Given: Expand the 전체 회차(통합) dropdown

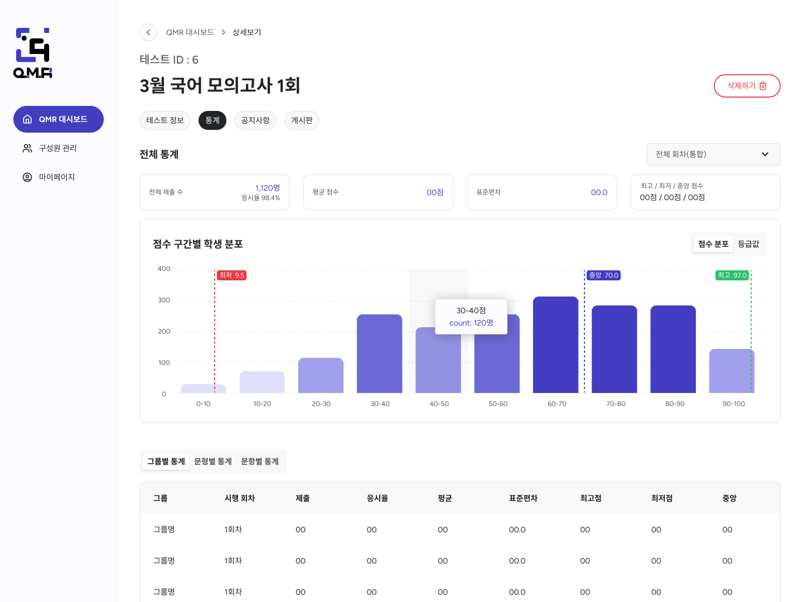Looking at the screenshot, I should [x=714, y=154].
